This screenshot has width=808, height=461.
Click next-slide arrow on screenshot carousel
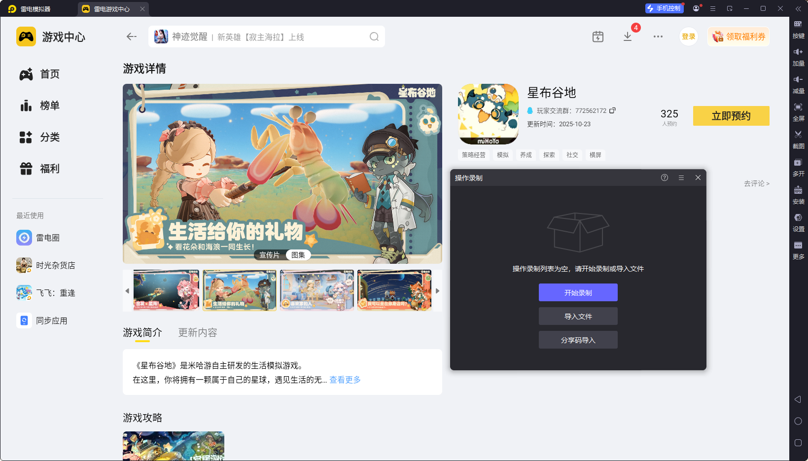pyautogui.click(x=437, y=290)
